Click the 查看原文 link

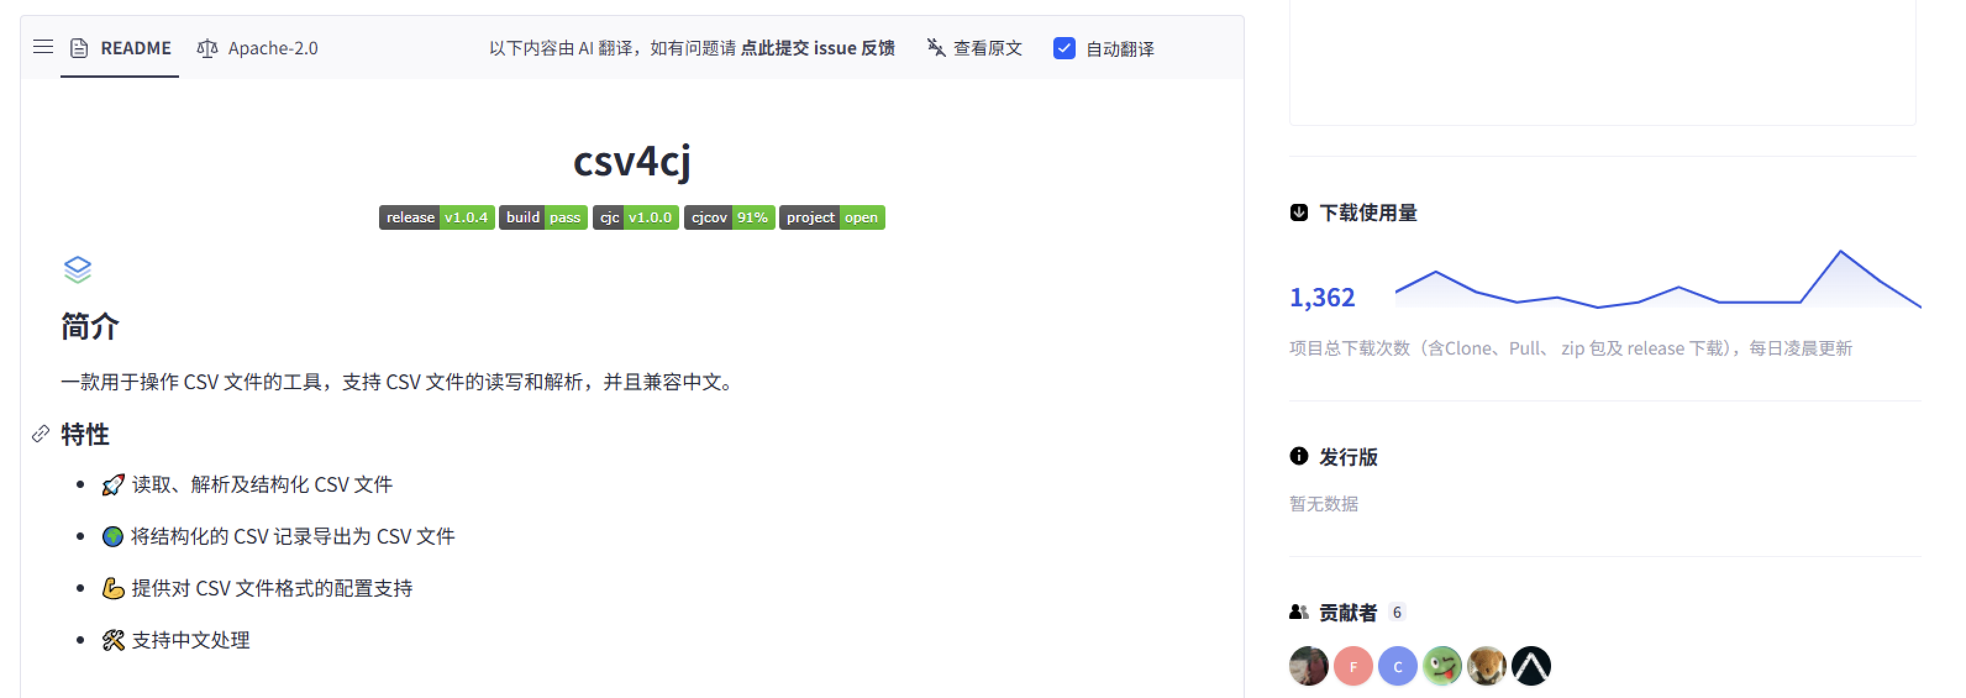click(989, 48)
